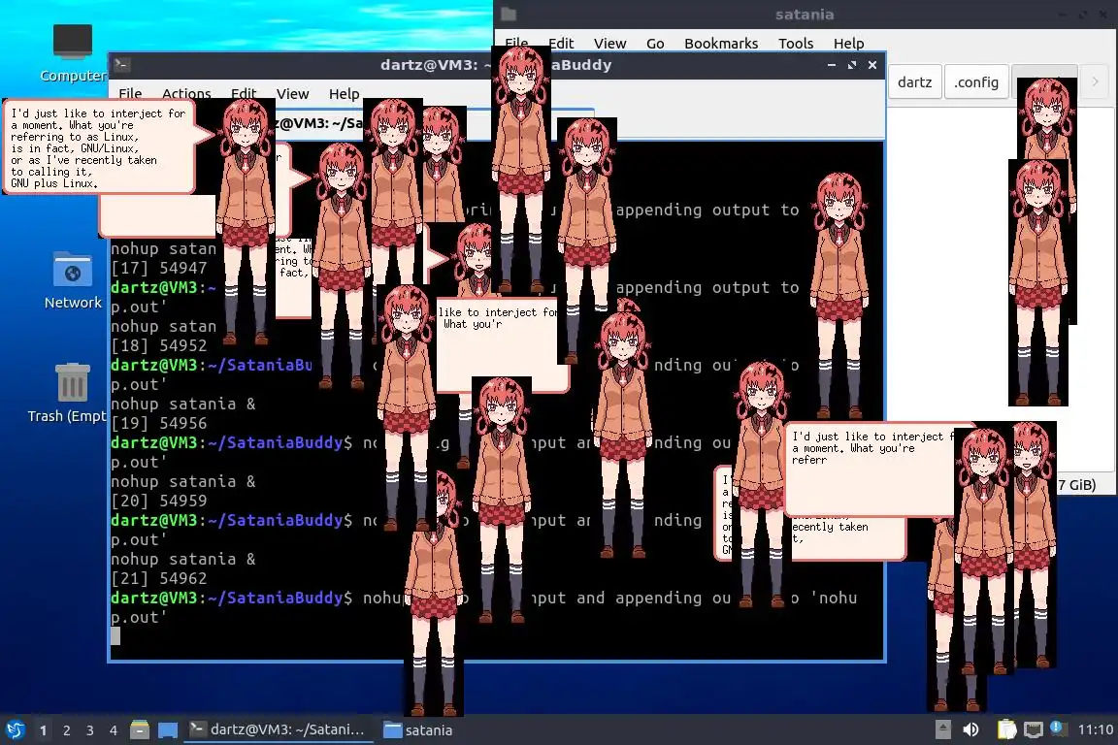The image size is (1118, 745).
Task: Click the terminal line '[21] 54962'
Action: (x=159, y=579)
